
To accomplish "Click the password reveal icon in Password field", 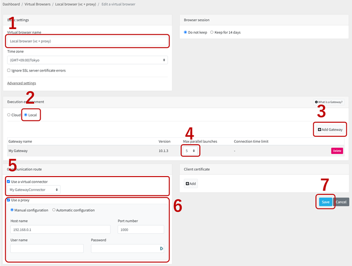I will point(161,248).
